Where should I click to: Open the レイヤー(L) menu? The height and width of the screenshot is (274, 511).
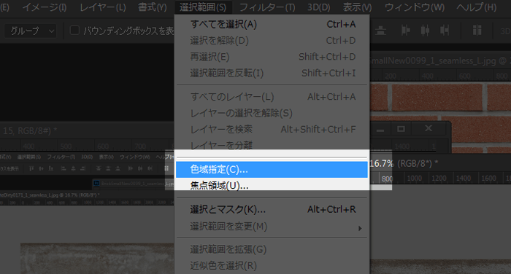[103, 7]
